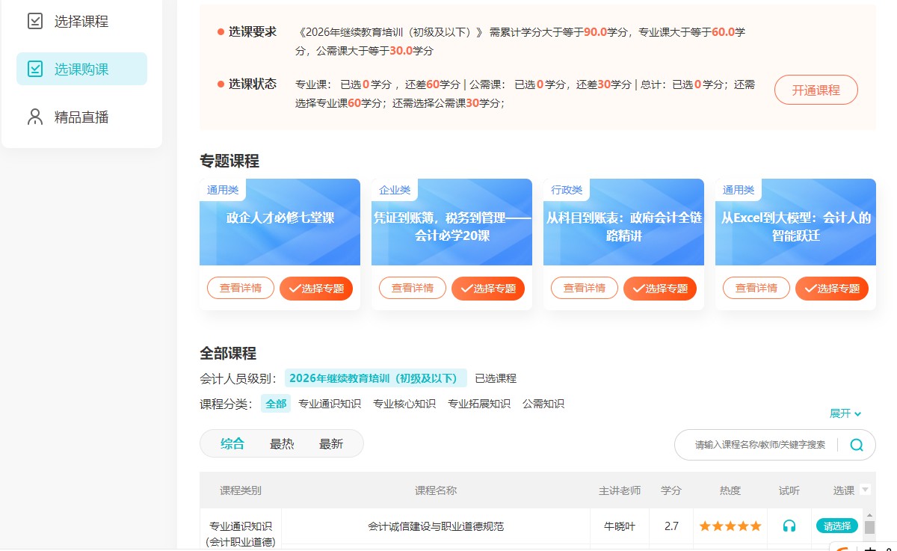Click 请选择 for the 会计诚信建设 course
Screen dimensions: 897x551
[x=836, y=526]
